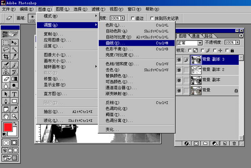Add layer mask icon in Layers panel
Image resolution: width=251 pixels, height=168 pixels.
click(x=196, y=143)
